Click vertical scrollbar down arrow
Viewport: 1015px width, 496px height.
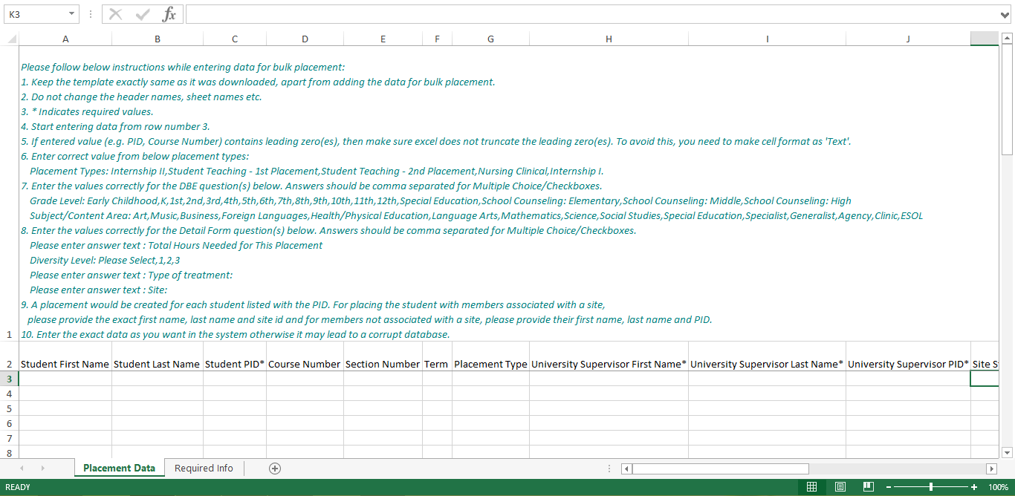point(1007,452)
